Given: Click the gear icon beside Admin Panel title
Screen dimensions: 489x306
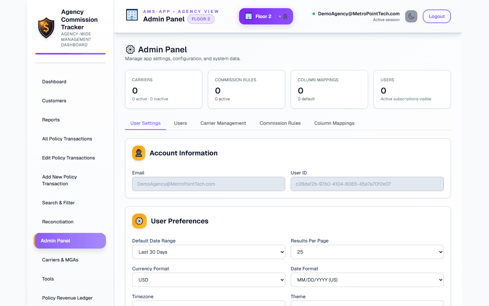Looking at the screenshot, I should point(130,49).
